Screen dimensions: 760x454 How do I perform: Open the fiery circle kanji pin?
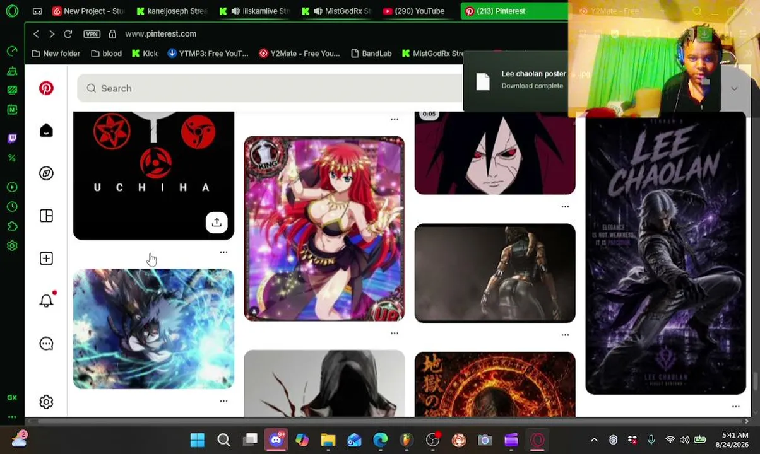coord(495,384)
